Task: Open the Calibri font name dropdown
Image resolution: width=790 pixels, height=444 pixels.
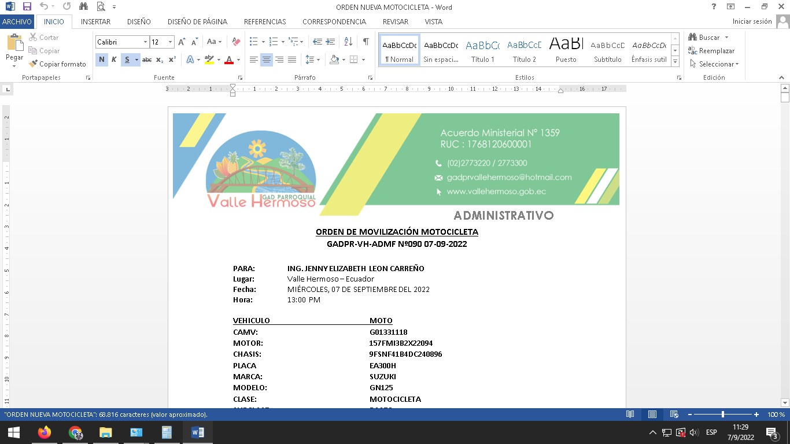Action: point(145,42)
